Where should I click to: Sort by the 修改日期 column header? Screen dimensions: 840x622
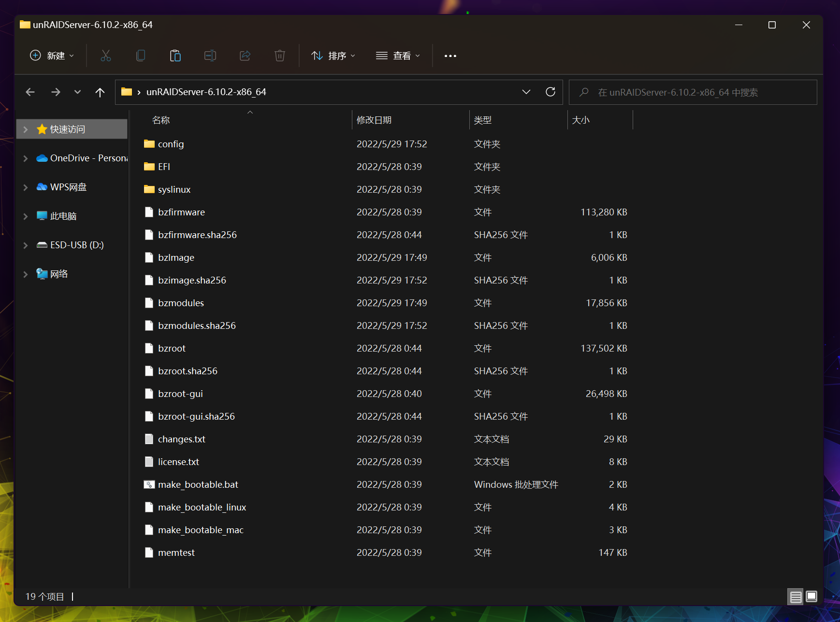click(374, 120)
